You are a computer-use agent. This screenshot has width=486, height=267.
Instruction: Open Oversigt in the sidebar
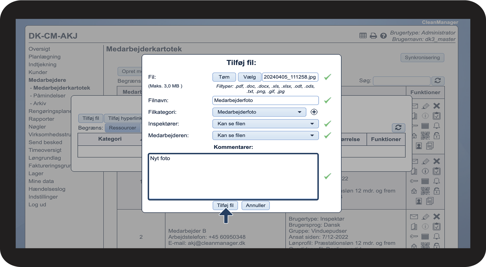(x=39, y=49)
